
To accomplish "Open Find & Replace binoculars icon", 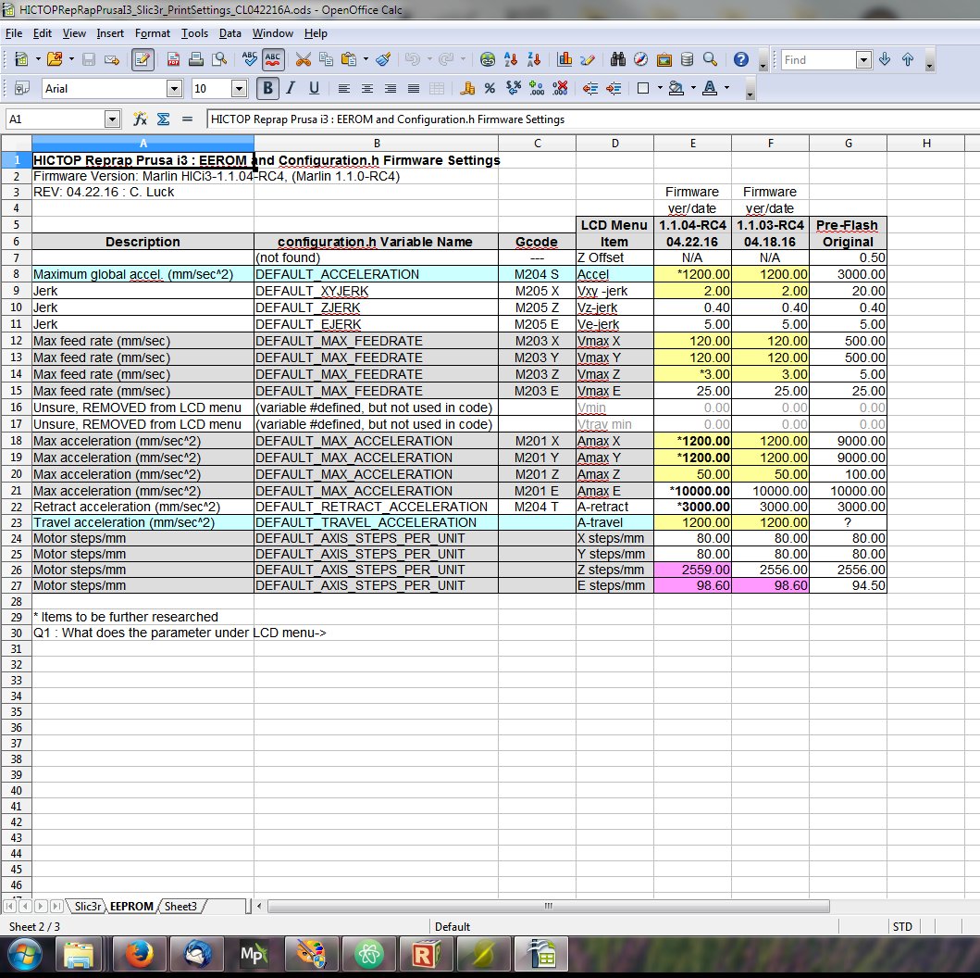I will (619, 59).
